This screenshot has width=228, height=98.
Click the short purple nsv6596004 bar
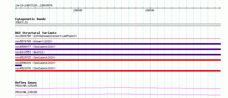(18, 65)
